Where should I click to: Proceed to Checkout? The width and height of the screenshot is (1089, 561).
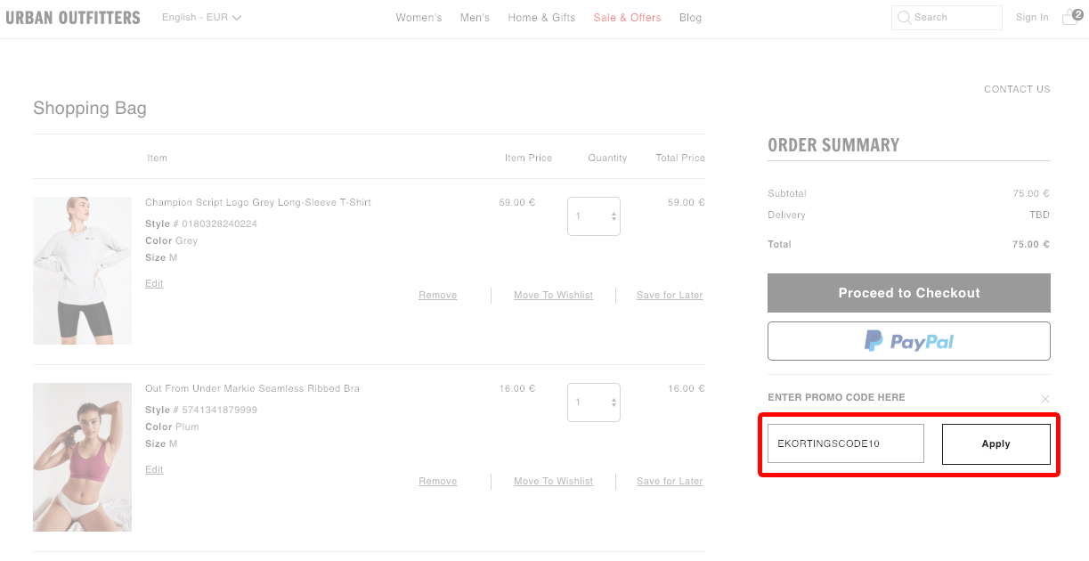(909, 293)
